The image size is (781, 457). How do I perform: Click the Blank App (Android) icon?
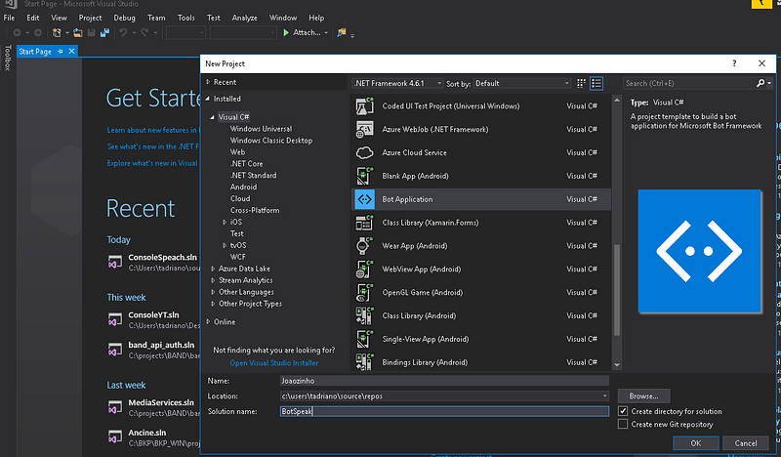(364, 176)
